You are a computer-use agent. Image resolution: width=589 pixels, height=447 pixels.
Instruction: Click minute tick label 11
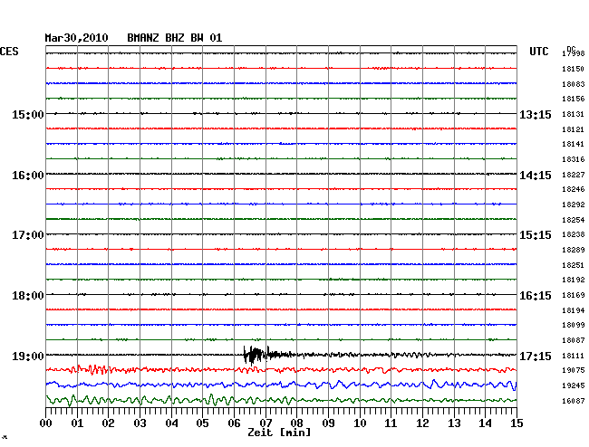391,423
